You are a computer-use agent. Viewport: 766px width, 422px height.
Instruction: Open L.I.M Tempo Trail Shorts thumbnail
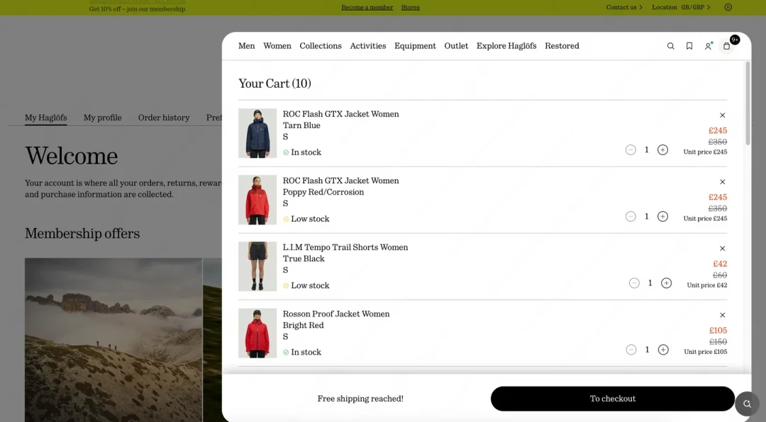pyautogui.click(x=257, y=266)
